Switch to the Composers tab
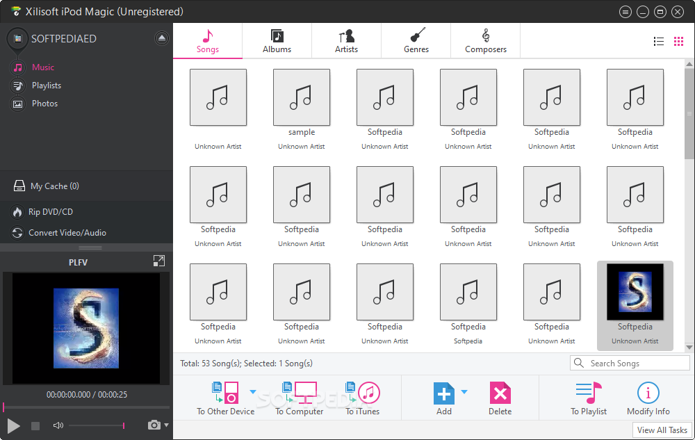Screen dimensions: 695x440 click(x=486, y=41)
